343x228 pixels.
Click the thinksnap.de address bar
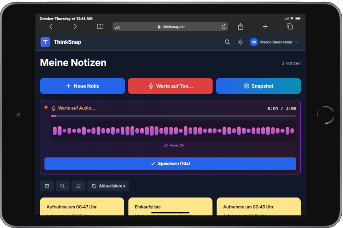click(x=170, y=27)
